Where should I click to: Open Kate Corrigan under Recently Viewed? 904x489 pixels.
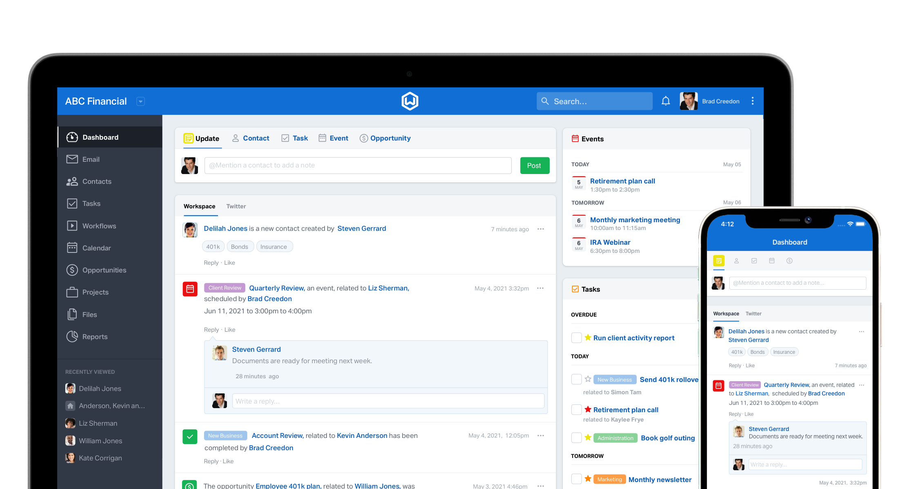tap(94, 458)
